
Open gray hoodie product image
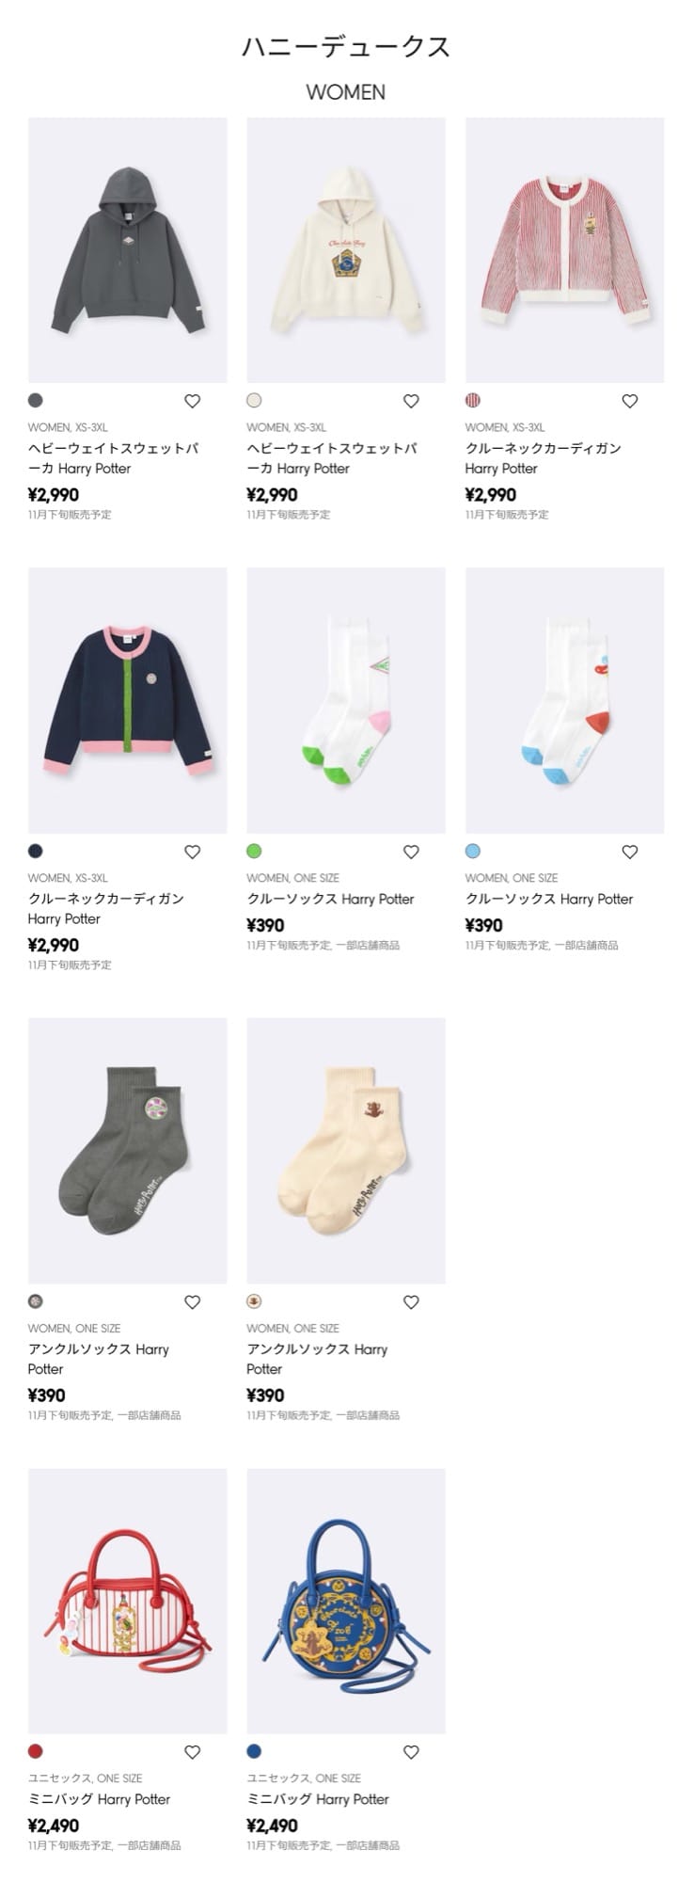tap(128, 250)
